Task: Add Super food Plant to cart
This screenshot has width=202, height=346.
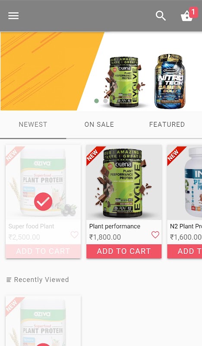Action: (43, 251)
